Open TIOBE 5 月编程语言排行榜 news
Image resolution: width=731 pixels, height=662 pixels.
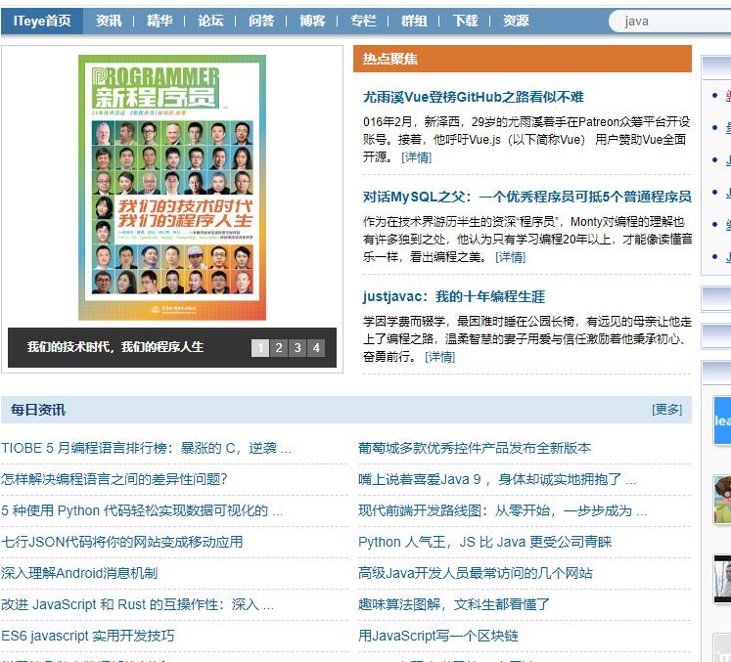pyautogui.click(x=146, y=448)
